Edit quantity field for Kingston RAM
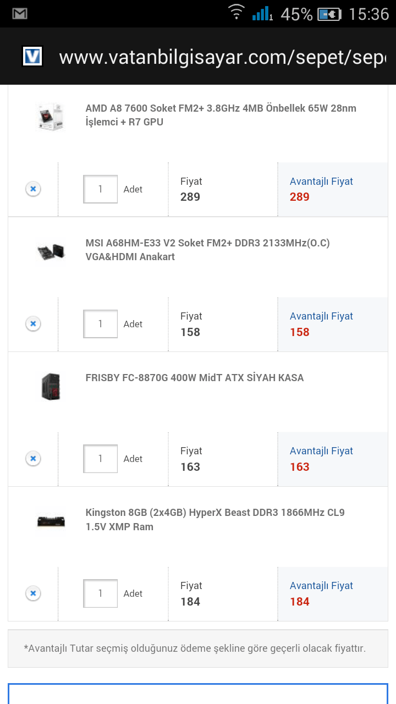The height and width of the screenshot is (704, 396). (100, 593)
